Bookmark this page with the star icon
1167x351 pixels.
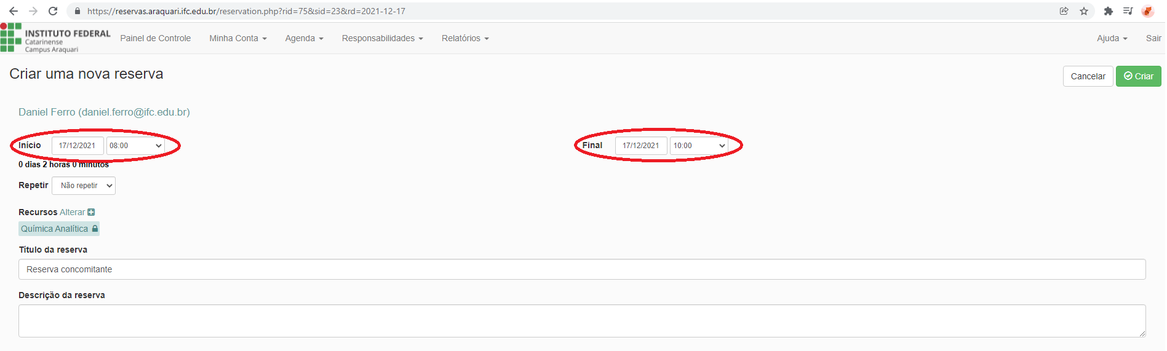[1084, 11]
